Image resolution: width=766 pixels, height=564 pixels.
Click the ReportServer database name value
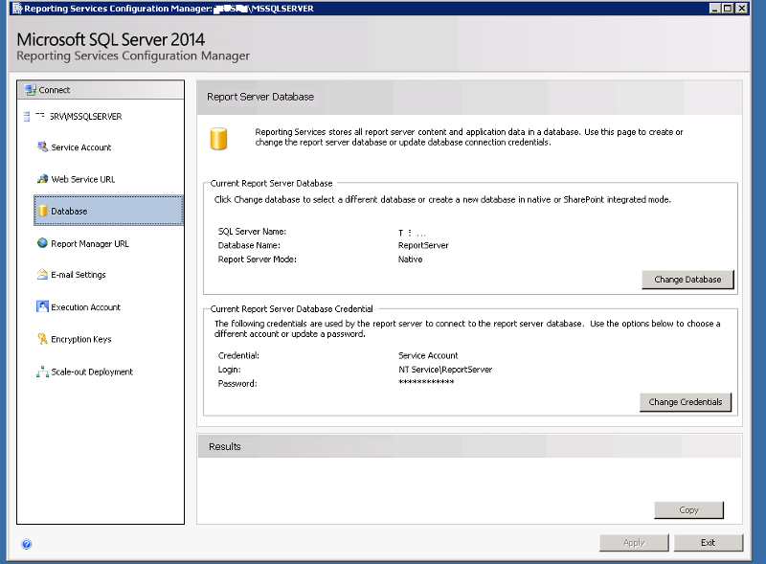click(423, 245)
